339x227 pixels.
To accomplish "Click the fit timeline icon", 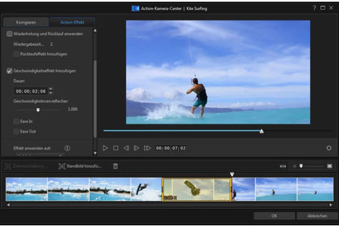I will (x=283, y=166).
